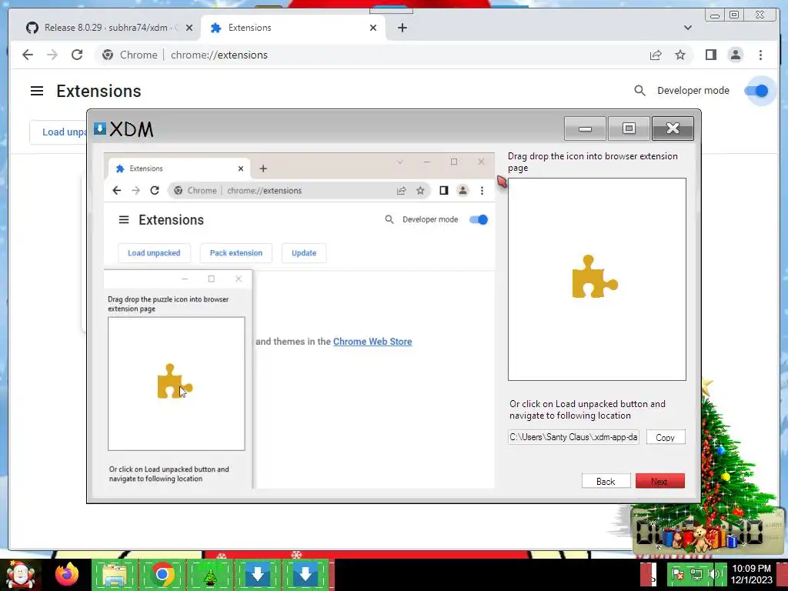
Task: Click the Chrome taskbar icon
Action: click(162, 574)
